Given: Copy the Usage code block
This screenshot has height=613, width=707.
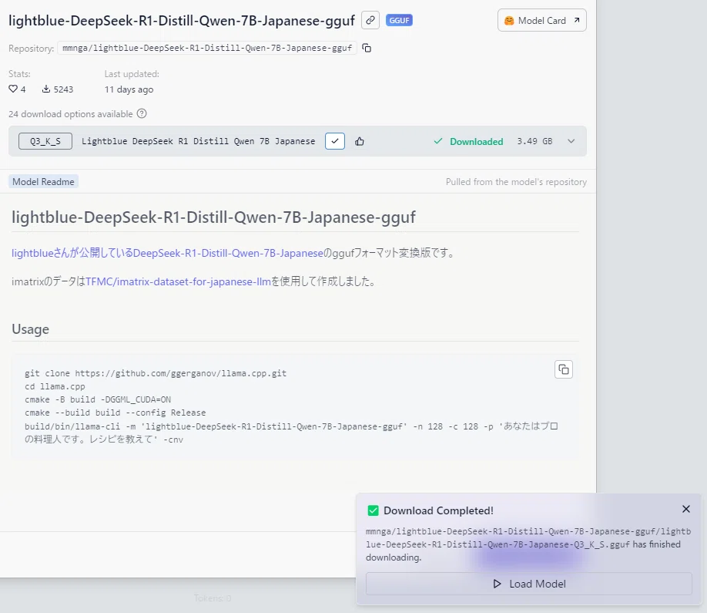Looking at the screenshot, I should click(564, 369).
